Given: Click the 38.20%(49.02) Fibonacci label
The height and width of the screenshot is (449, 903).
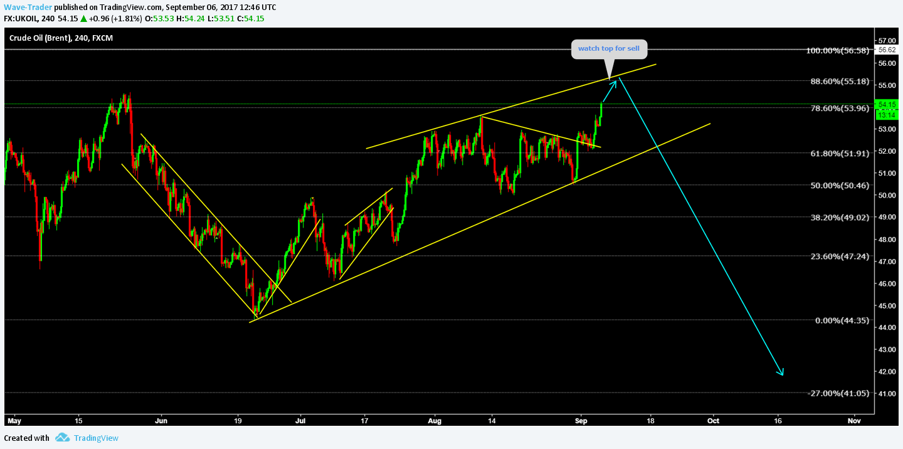Looking at the screenshot, I should (x=841, y=217).
